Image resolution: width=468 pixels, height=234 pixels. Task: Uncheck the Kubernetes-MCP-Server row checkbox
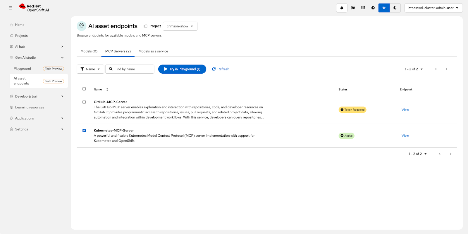click(84, 131)
